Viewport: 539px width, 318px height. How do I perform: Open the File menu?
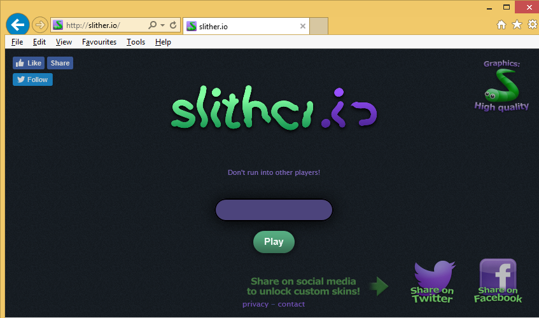pyautogui.click(x=17, y=42)
